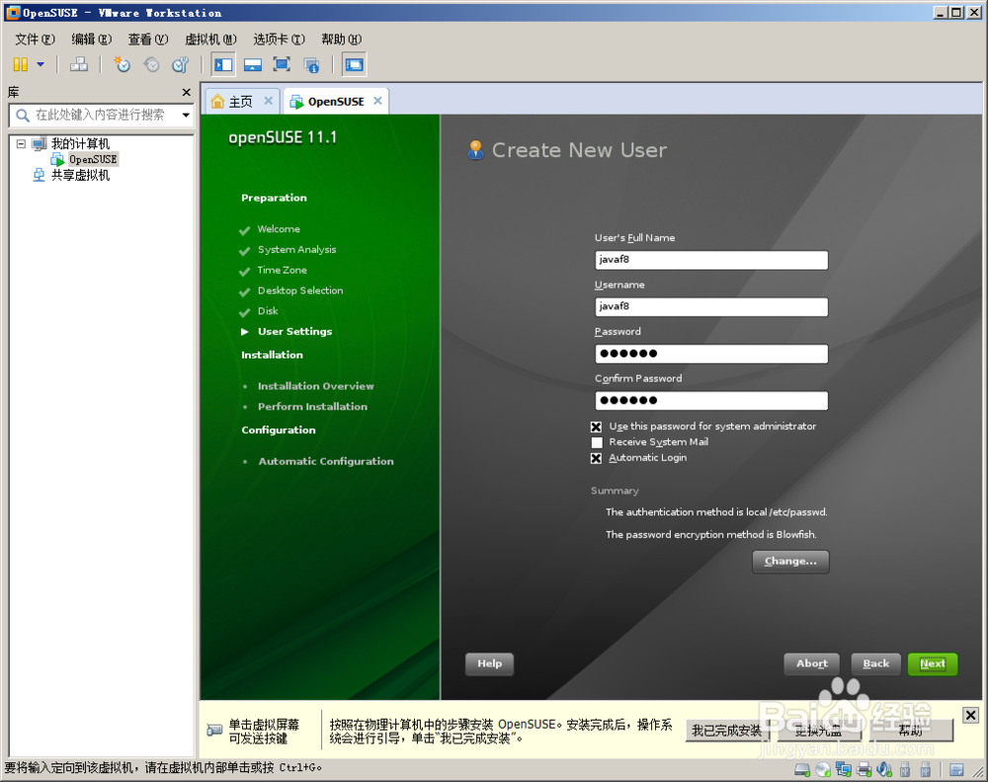This screenshot has height=782, width=988.
Task: Switch to Unity mode icon
Action: pyautogui.click(x=311, y=64)
